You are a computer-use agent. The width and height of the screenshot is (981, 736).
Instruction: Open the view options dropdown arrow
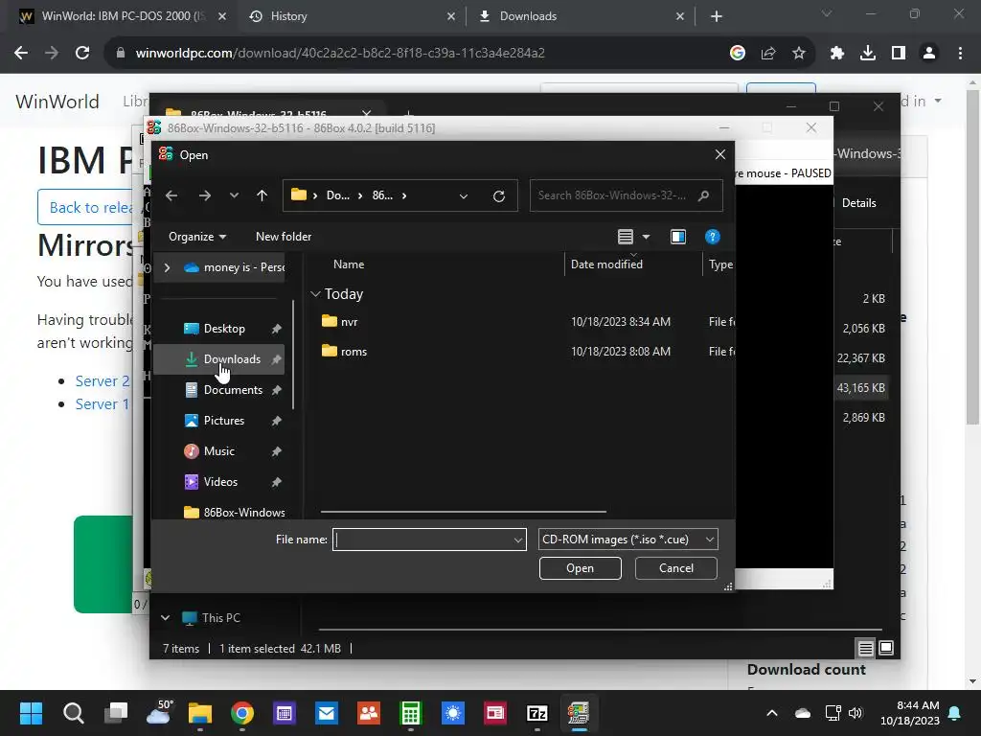[x=647, y=237]
